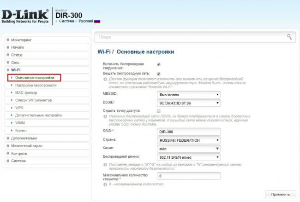The image size is (300, 202).
Task: Click the D-Link logo
Action: (x=25, y=16)
